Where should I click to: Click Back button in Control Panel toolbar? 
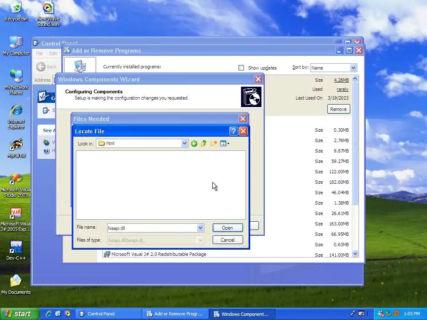pyautogui.click(x=47, y=67)
